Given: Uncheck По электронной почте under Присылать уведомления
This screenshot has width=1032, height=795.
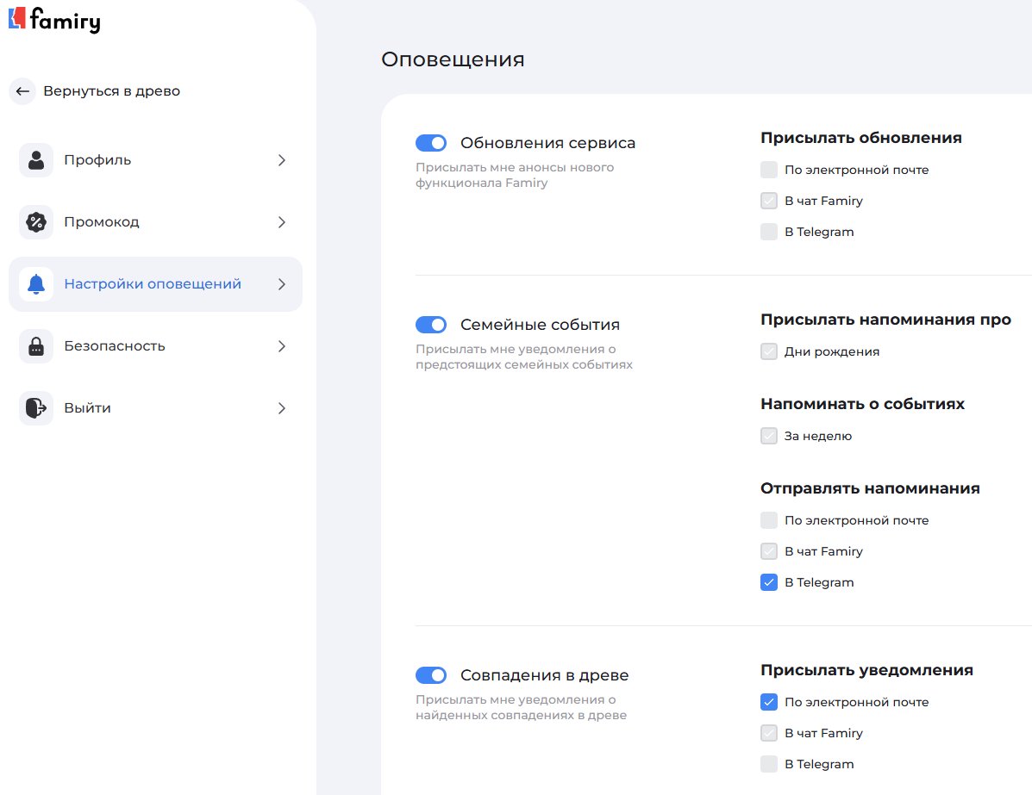Looking at the screenshot, I should pyautogui.click(x=769, y=702).
